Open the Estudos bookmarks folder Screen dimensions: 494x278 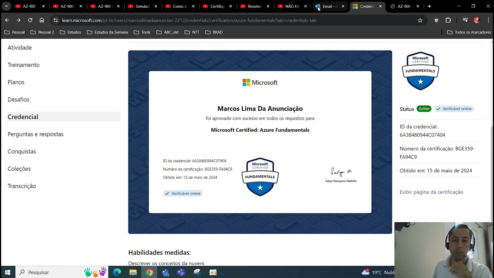pos(71,32)
